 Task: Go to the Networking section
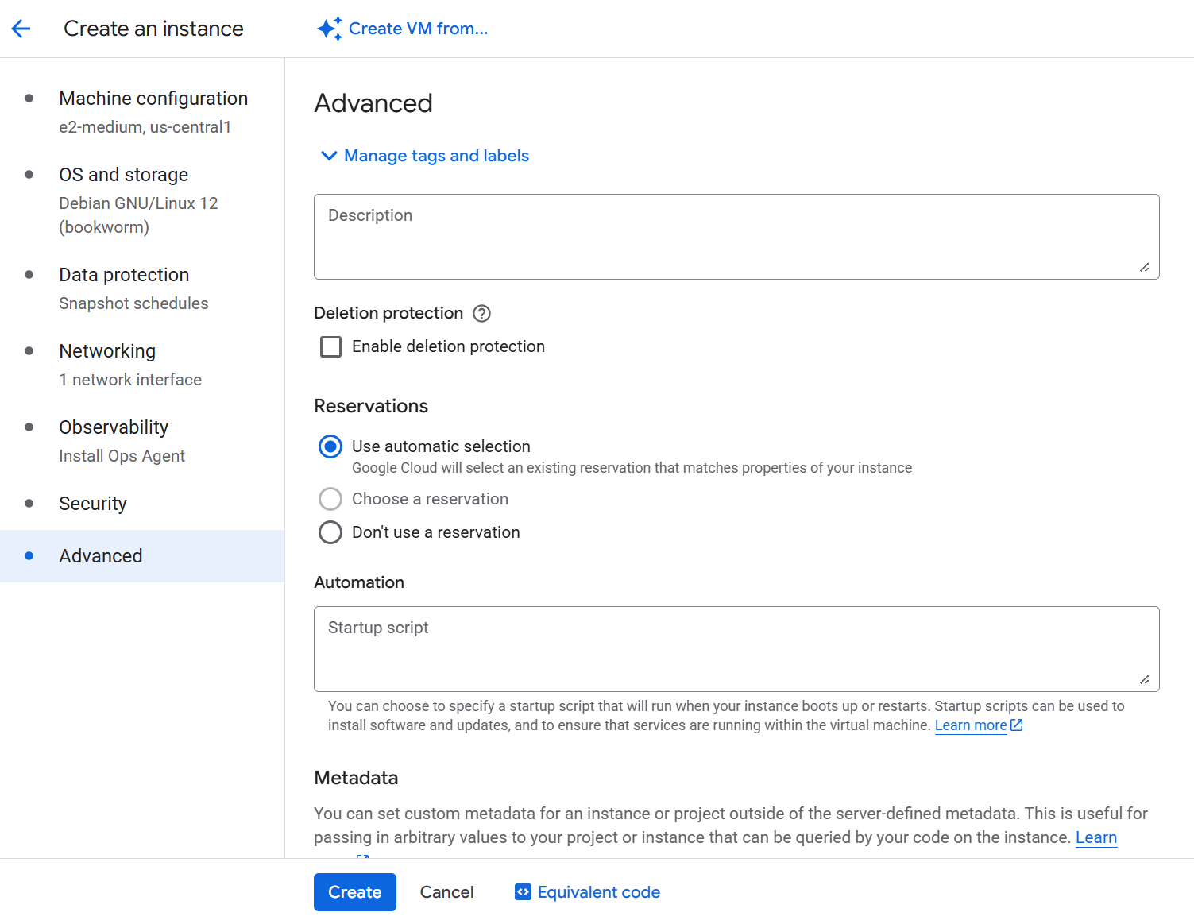(107, 350)
